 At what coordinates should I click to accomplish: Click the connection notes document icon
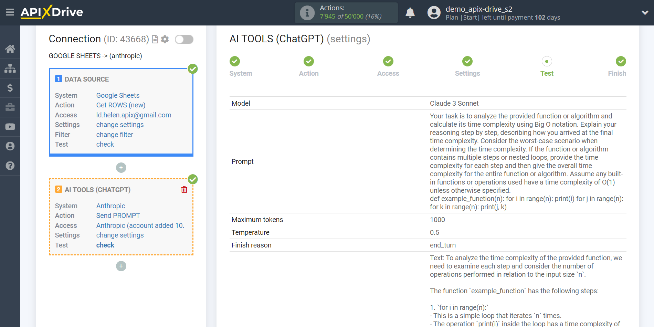pos(155,39)
